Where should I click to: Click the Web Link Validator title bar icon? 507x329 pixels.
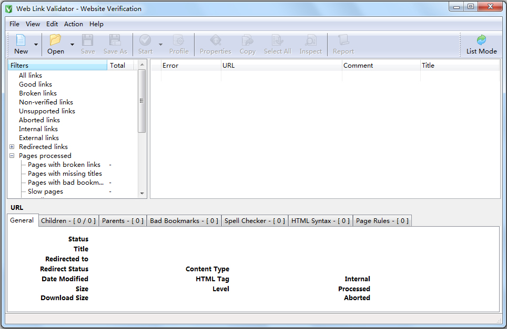click(x=9, y=9)
